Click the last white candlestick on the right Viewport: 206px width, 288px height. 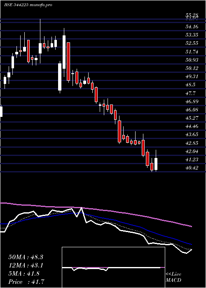coord(156,164)
